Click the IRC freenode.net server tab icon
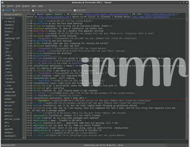Viewport: 190px width, 147px height. coord(50,10)
